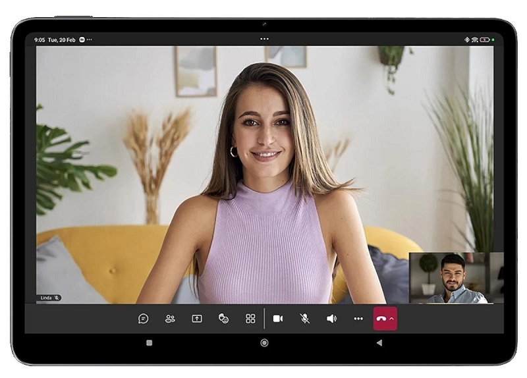Tap the 9:05 clock in status bar
The height and width of the screenshot is (378, 527).
[40, 40]
